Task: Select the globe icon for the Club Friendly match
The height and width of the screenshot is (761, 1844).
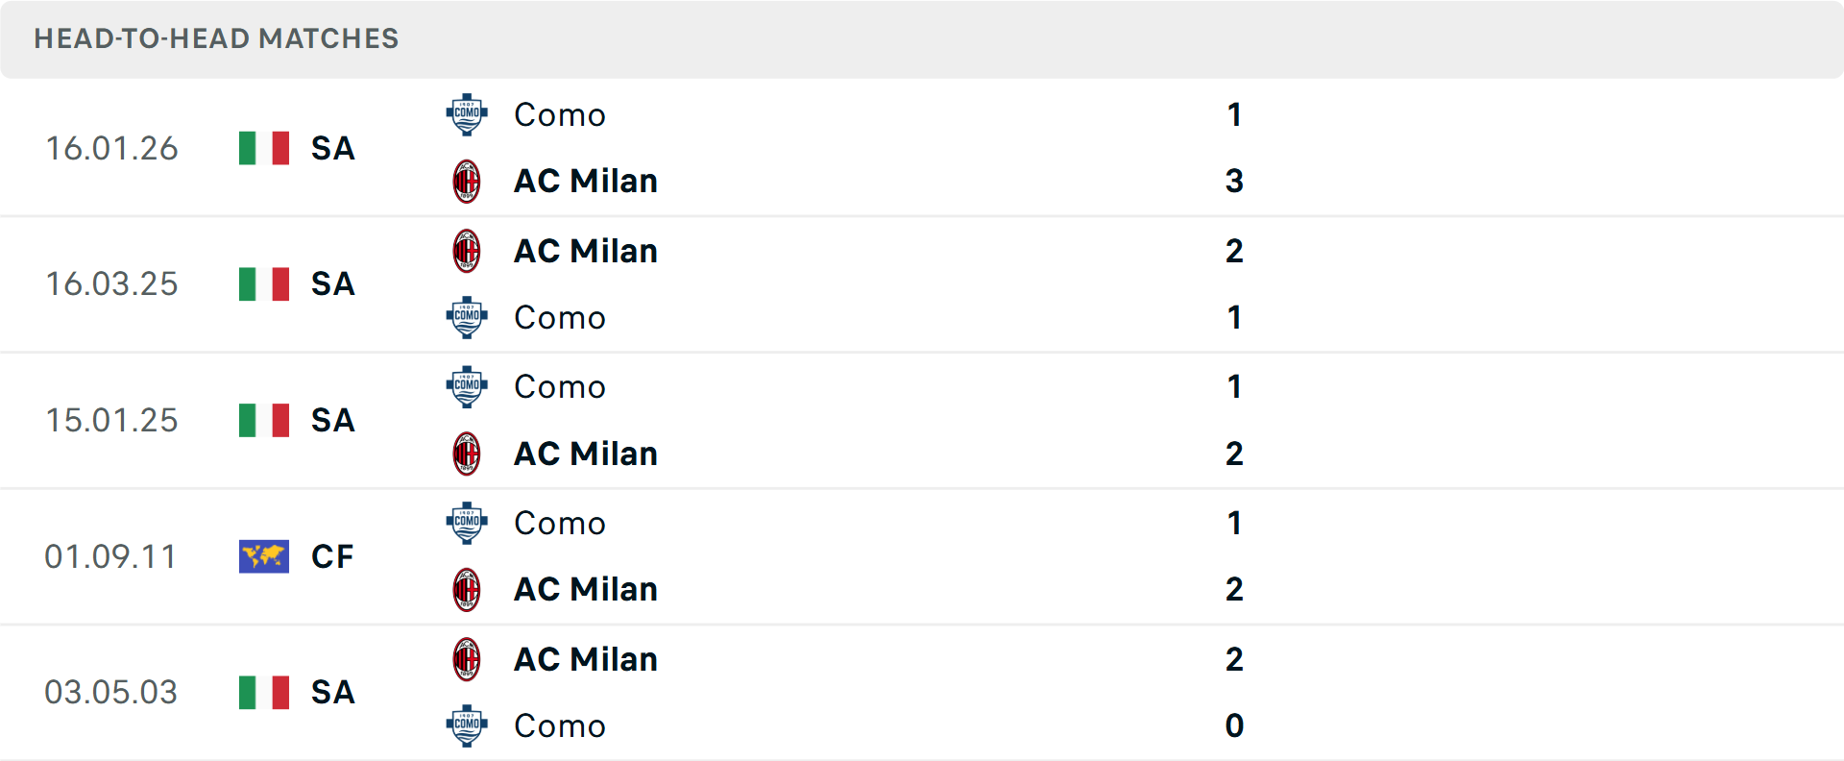Action: point(263,556)
